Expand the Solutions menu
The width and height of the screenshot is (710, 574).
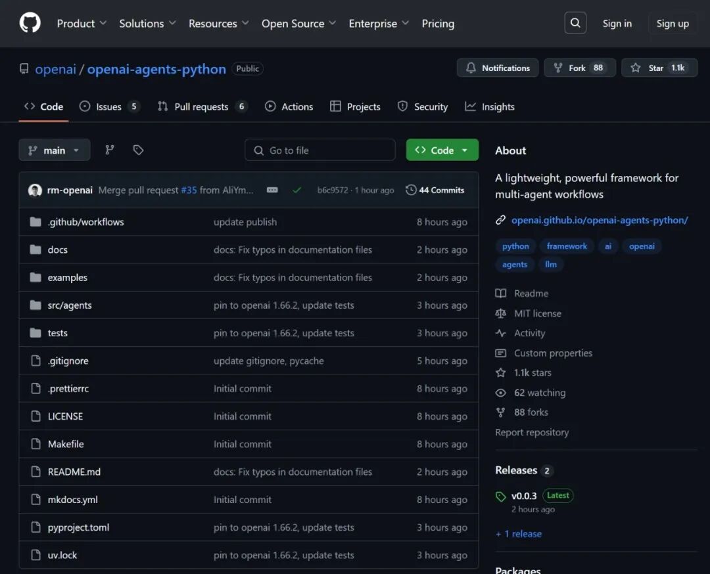(x=147, y=24)
